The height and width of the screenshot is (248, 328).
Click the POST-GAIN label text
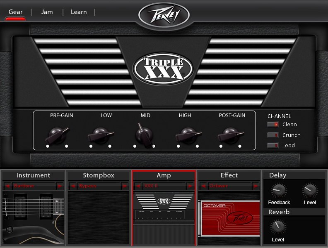[x=232, y=115]
